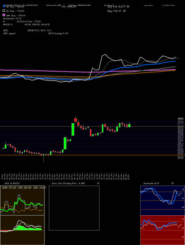Click the 'Stochastics & R' panel title
Viewport: 185px width, 245px height.
(151, 183)
